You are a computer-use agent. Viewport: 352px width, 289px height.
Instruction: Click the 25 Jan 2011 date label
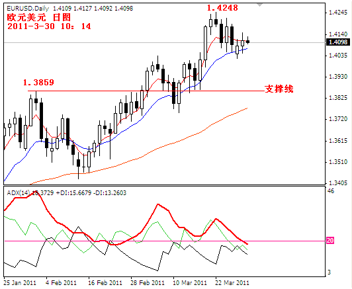(x=20, y=283)
